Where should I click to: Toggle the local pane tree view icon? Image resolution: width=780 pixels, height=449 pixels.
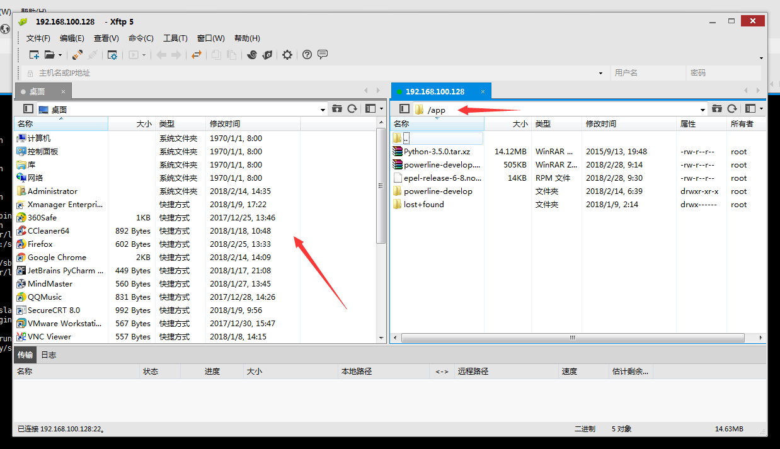[x=28, y=109]
